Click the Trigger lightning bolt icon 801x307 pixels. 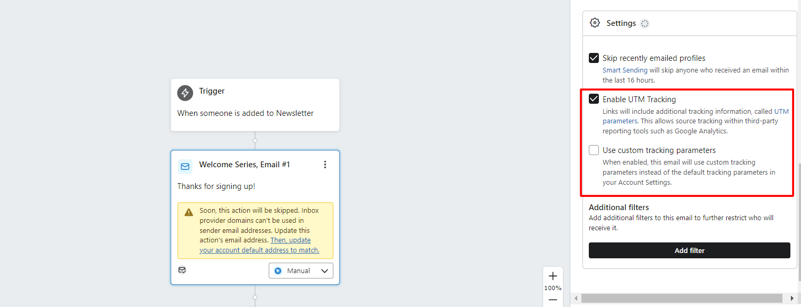185,93
